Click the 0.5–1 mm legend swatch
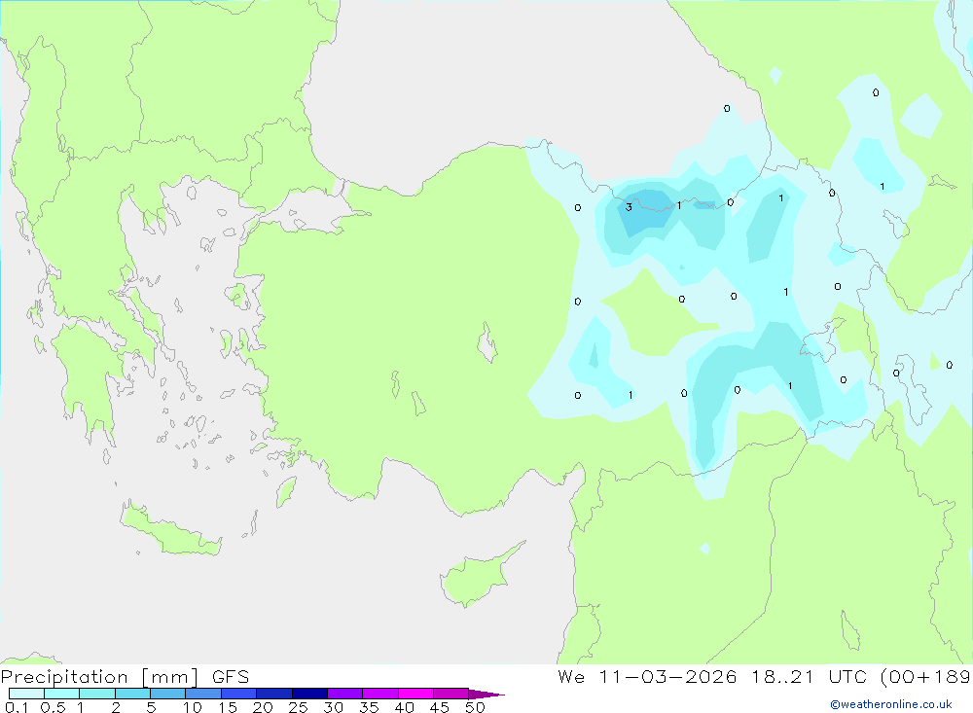 click(62, 694)
